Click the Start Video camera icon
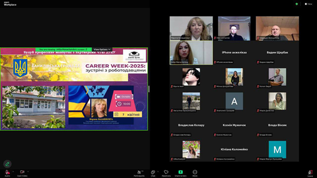 pos(22,172)
